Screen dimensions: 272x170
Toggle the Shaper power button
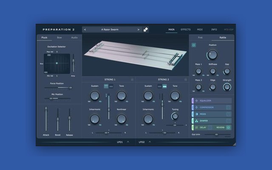pos(228,121)
